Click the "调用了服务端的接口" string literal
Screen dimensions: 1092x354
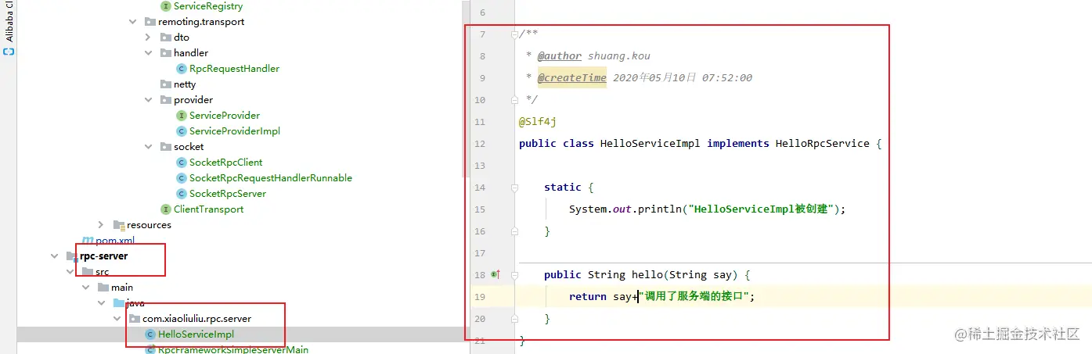click(696, 297)
